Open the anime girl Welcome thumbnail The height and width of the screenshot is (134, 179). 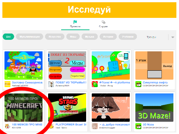[111, 108]
